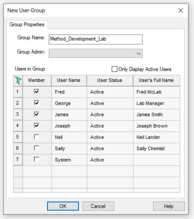194x219 pixels.
Task: Select row 3 header for James
Action: (x=18, y=114)
